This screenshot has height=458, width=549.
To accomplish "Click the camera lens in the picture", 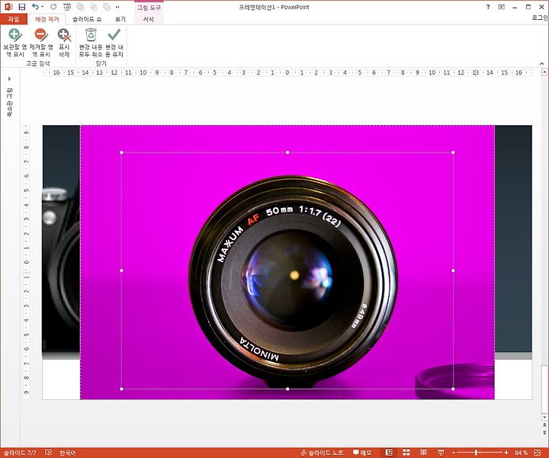I will pos(294,282).
